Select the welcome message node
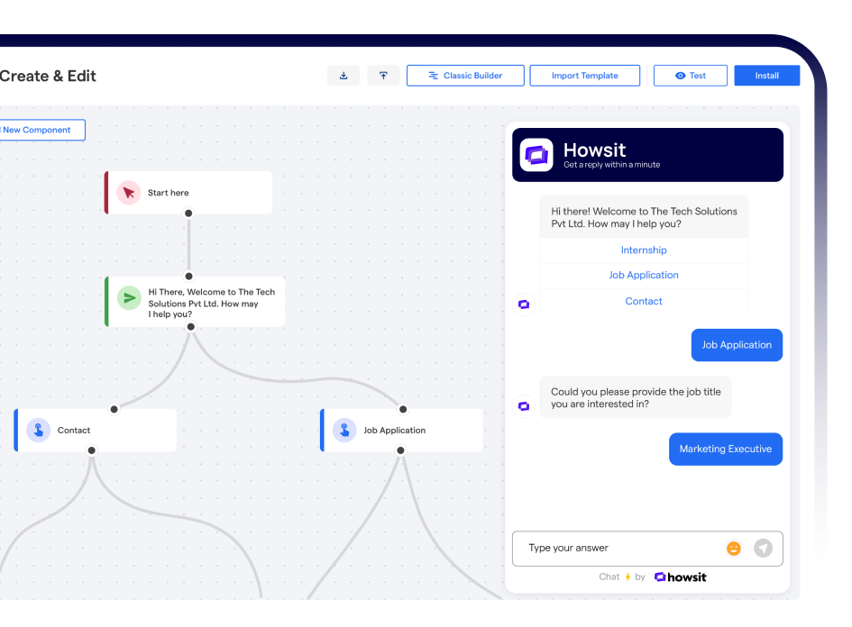The image size is (852, 627). click(x=195, y=302)
